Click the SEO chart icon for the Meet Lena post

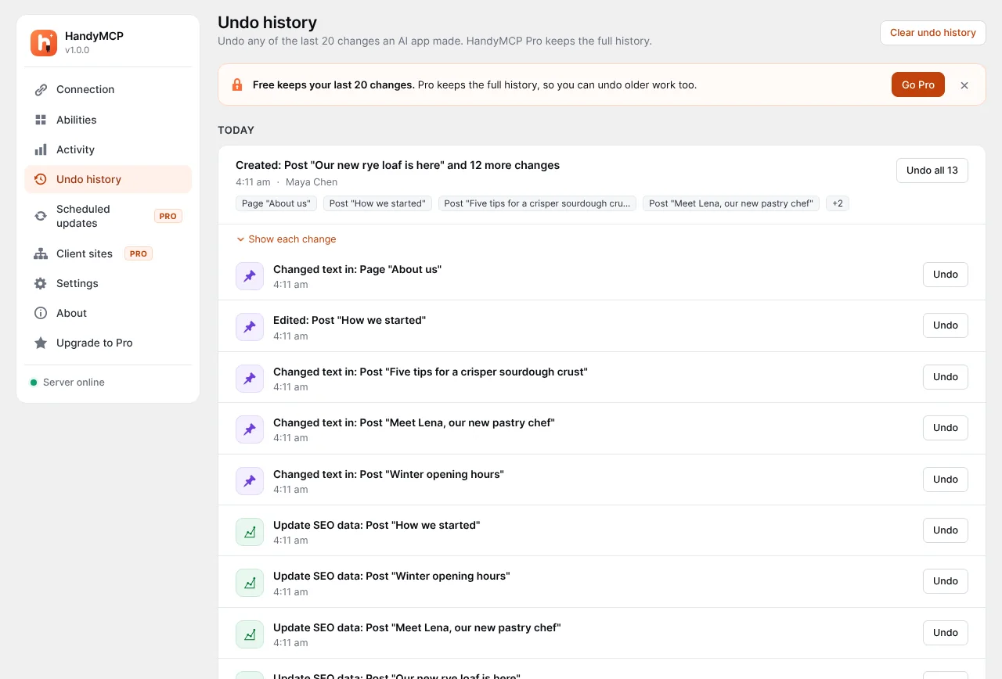[x=250, y=634]
